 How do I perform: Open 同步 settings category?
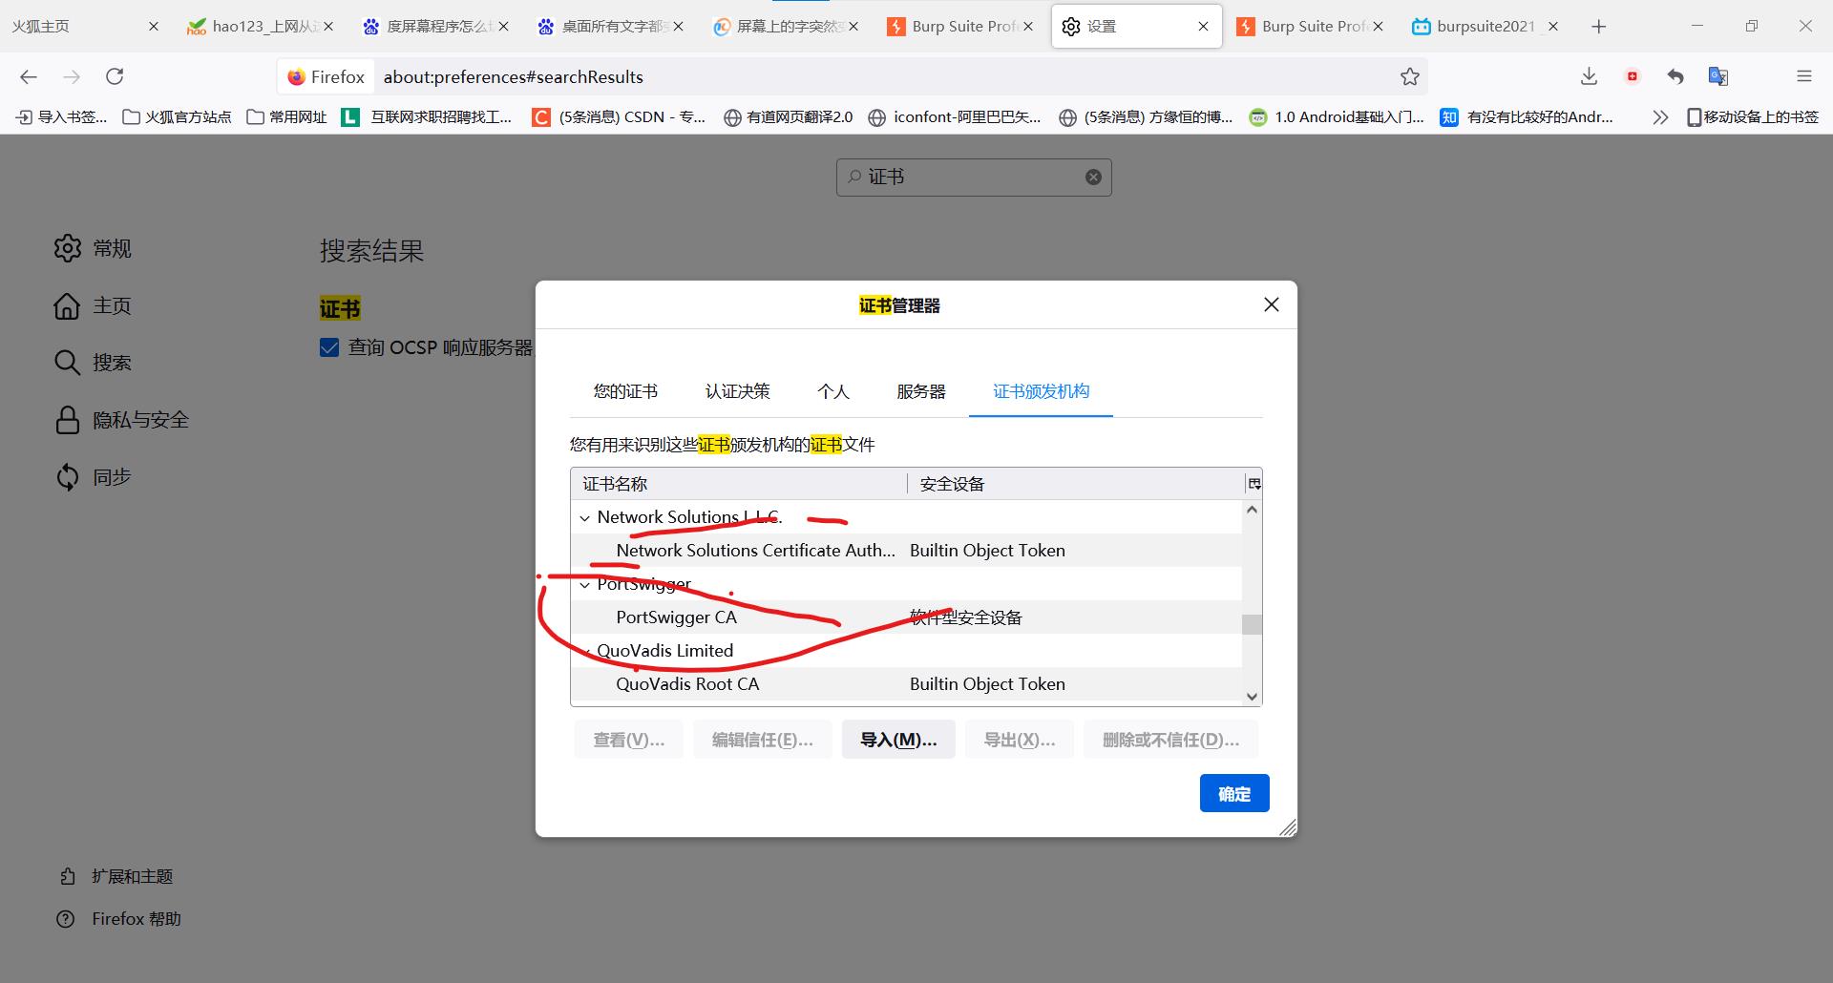93,477
